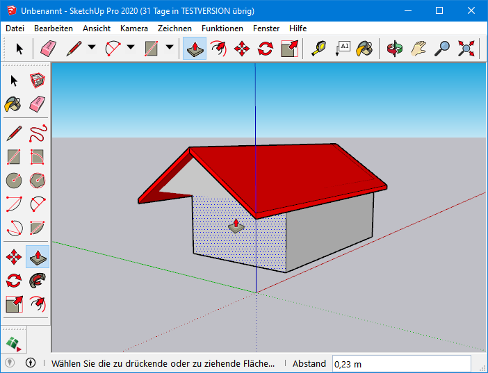Toggle the Push/Pull tool in left panel

point(38,257)
